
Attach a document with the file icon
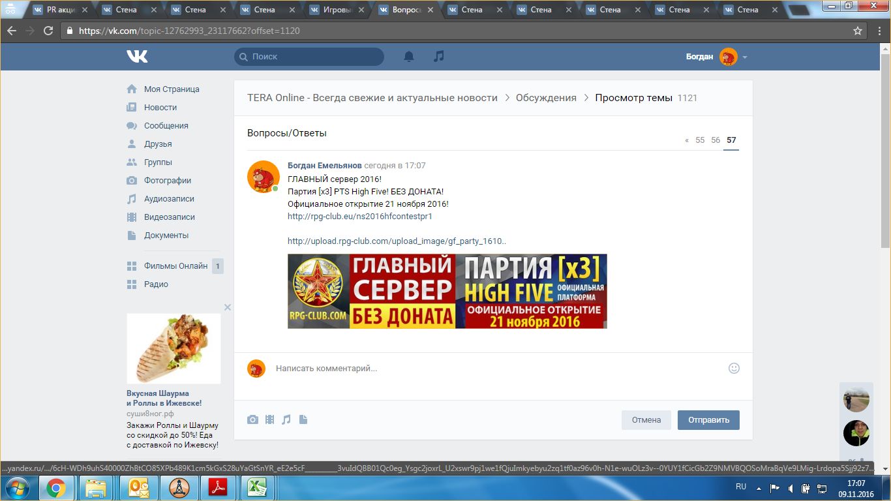(x=303, y=419)
